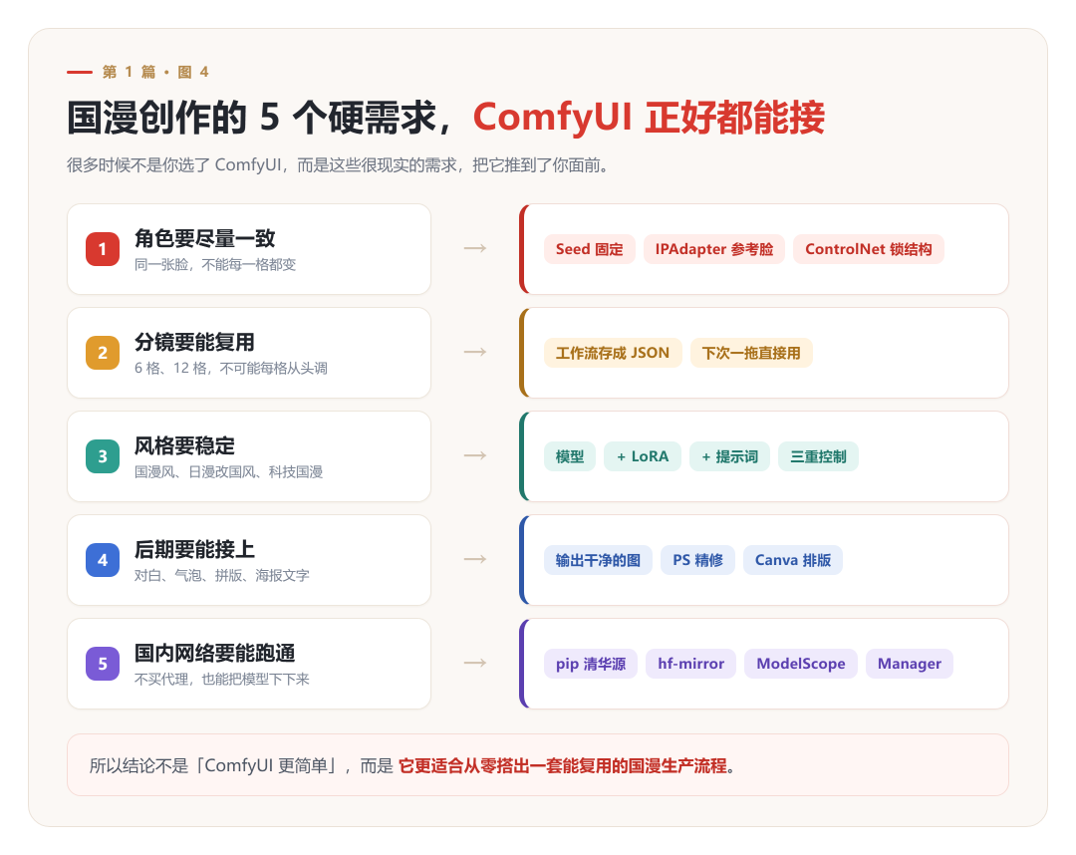This screenshot has height=855, width=1076.
Task: Click the red conclusion text '它更适合从零搭出一套能复用的国漫生产流程'
Action: click(x=562, y=765)
